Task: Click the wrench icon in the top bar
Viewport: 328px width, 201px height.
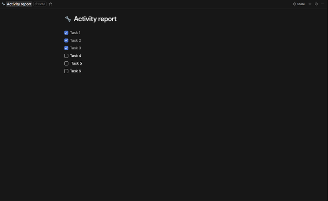Action: click(x=3, y=4)
